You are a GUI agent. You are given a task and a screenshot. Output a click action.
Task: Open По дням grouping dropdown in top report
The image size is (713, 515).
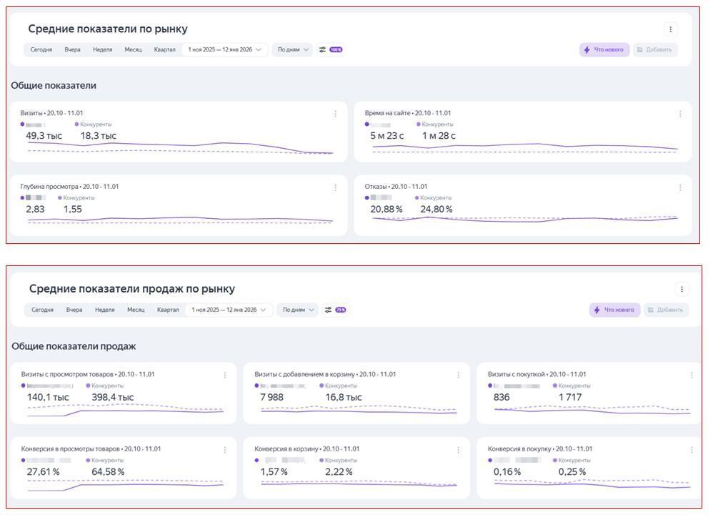293,50
